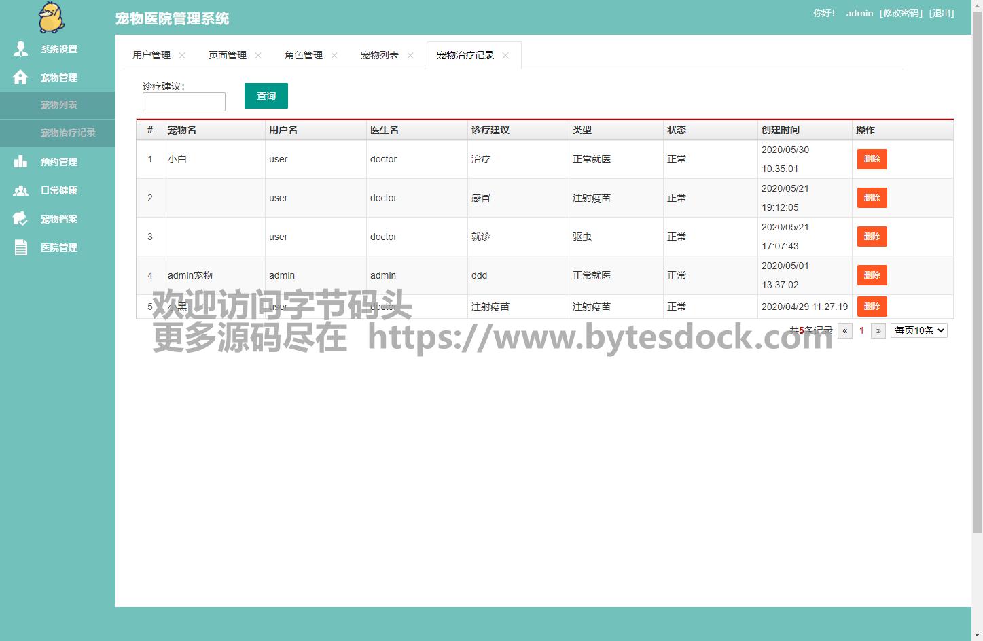Click the 预约管理 bar chart icon
This screenshot has height=641, width=983.
click(20, 162)
